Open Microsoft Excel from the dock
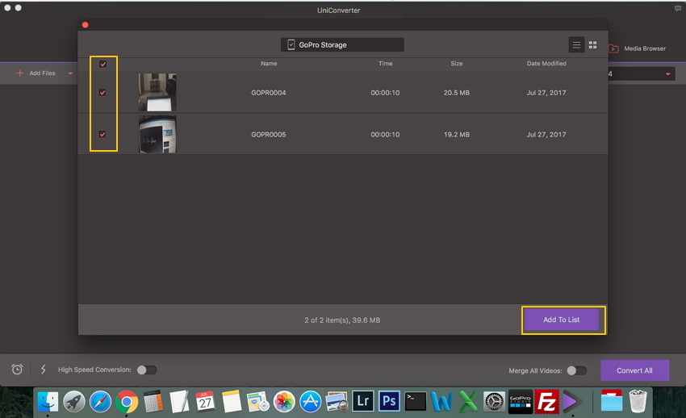This screenshot has width=686, height=418. tap(467, 401)
